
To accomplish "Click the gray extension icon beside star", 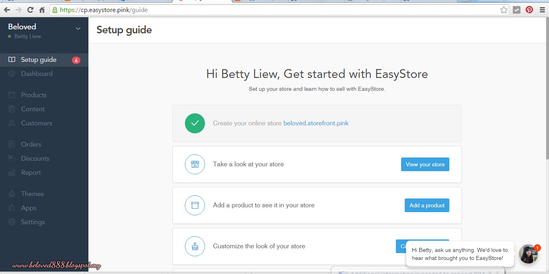I will coord(517,10).
